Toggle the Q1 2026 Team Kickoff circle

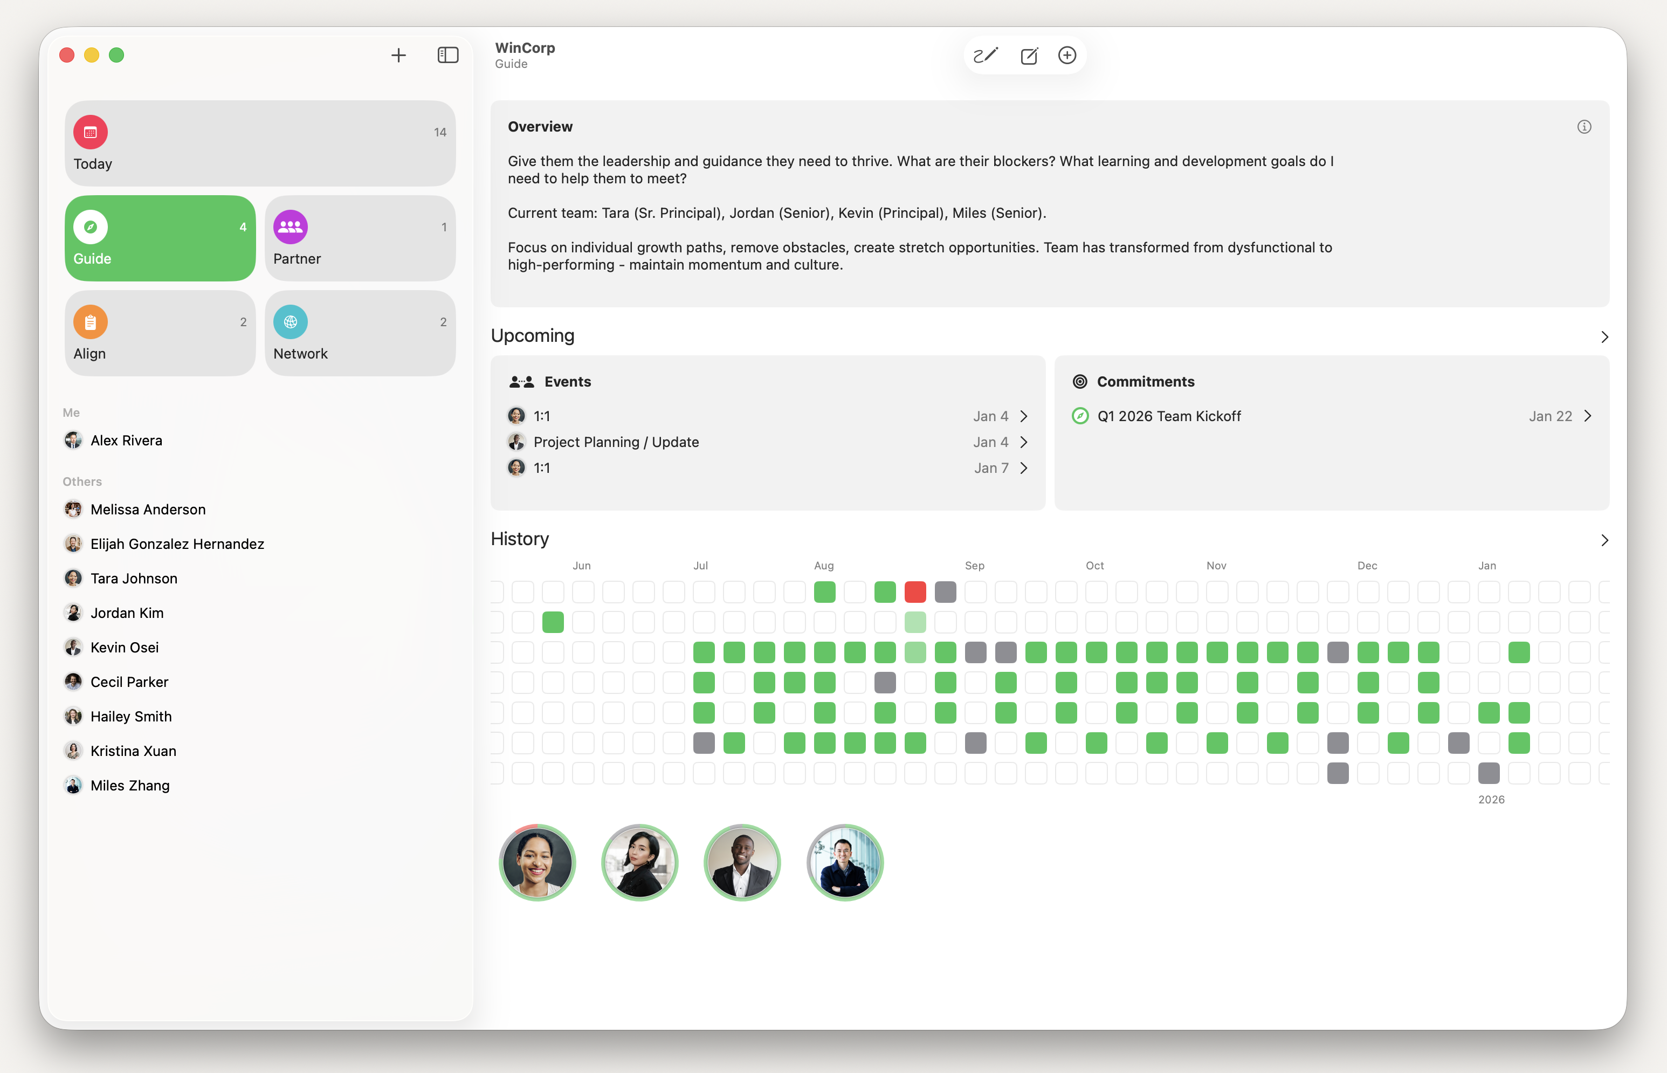pyautogui.click(x=1080, y=416)
